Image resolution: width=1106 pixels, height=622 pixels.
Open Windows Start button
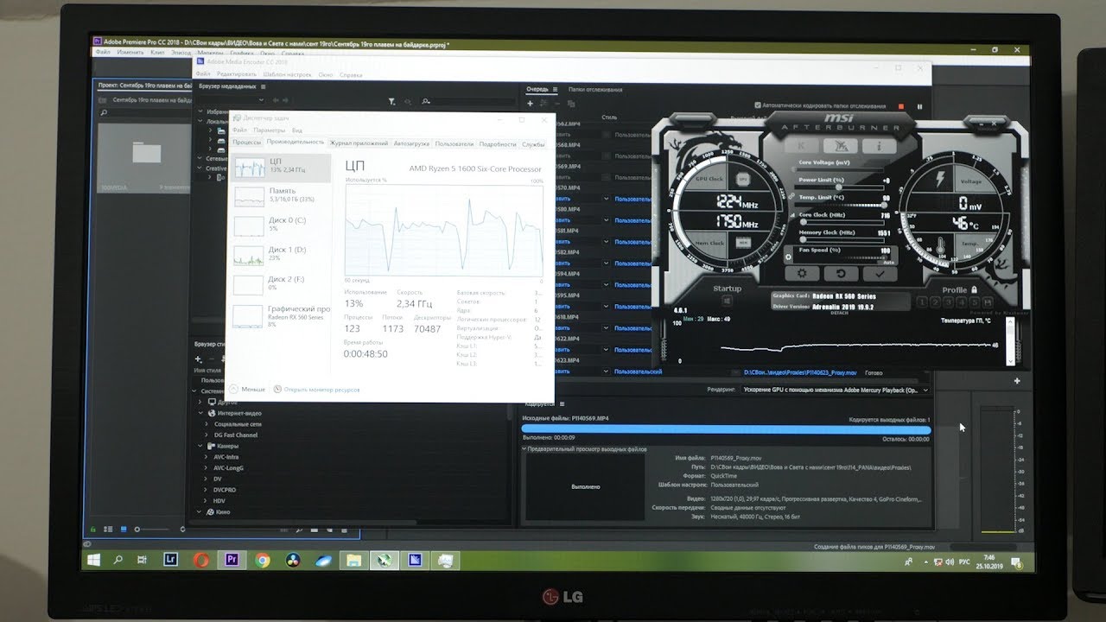(92, 560)
